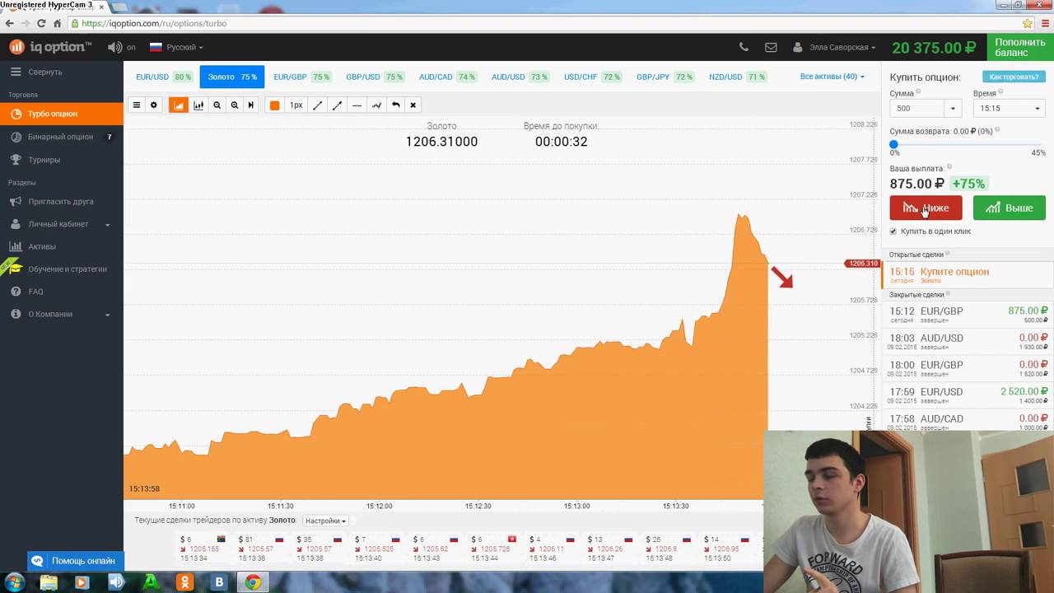Open Сумма amount dropdown arrow
Screen dimensions: 1054x593
pyautogui.click(x=953, y=108)
